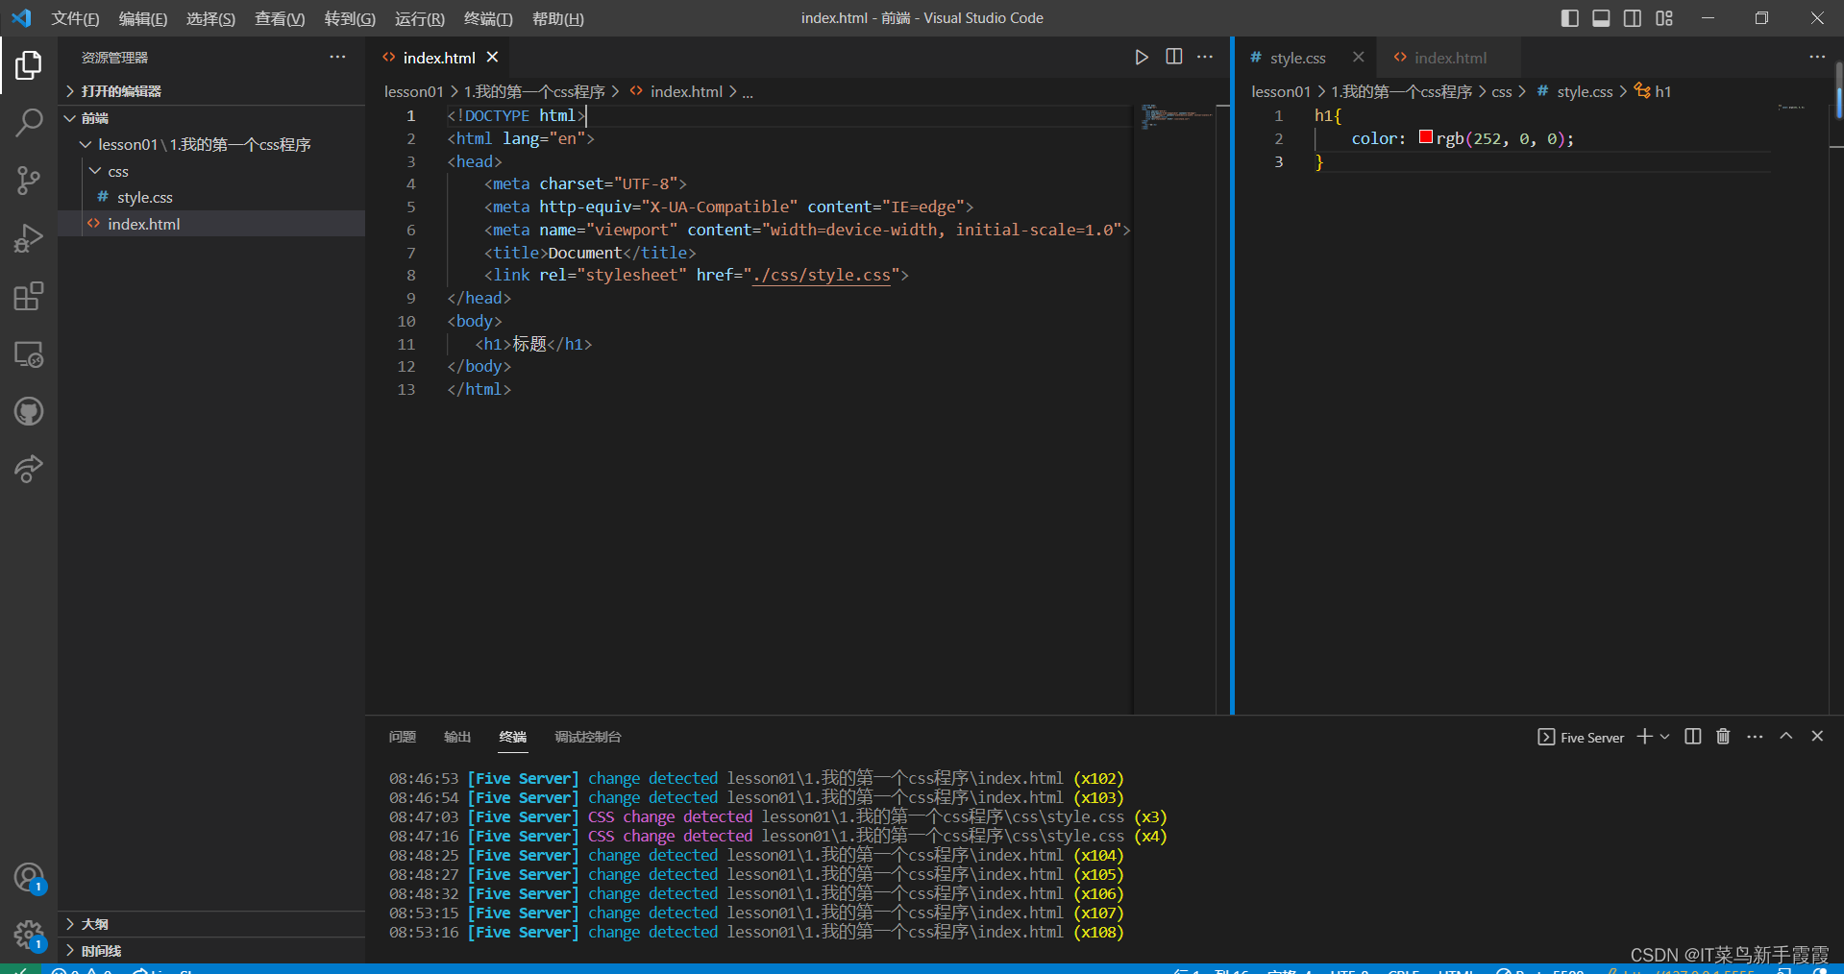
Task: Open the Search view in activity bar
Action: [x=29, y=123]
